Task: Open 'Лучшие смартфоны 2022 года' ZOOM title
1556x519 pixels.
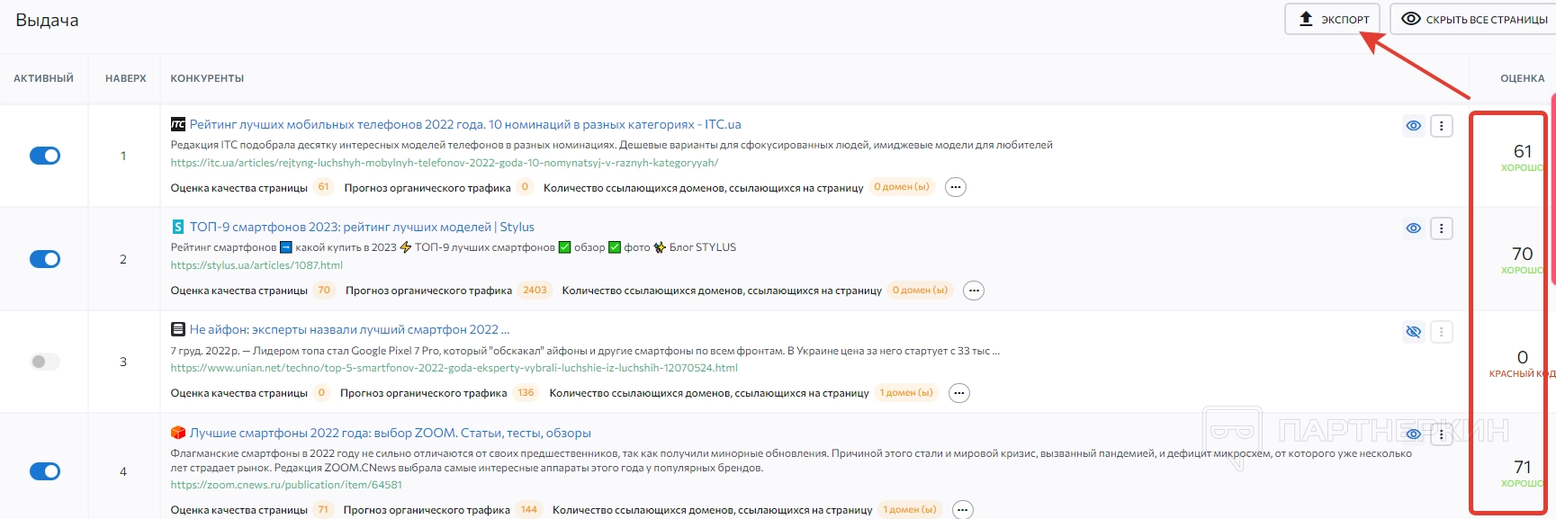Action: (x=390, y=433)
